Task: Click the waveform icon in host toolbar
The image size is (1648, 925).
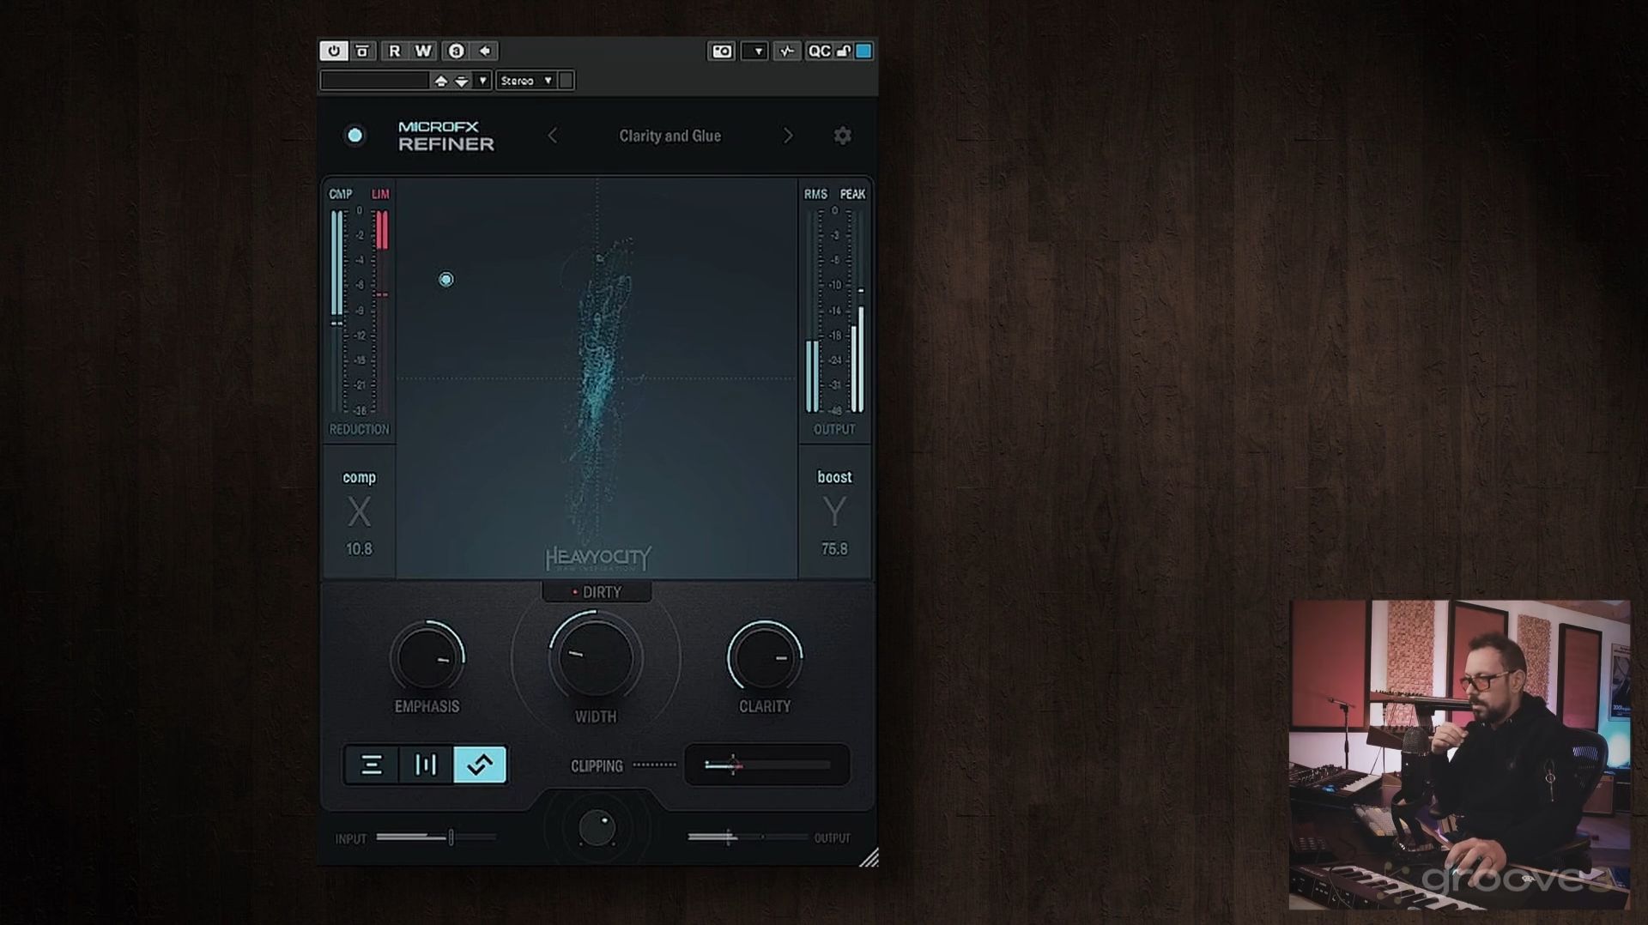Action: (x=786, y=51)
